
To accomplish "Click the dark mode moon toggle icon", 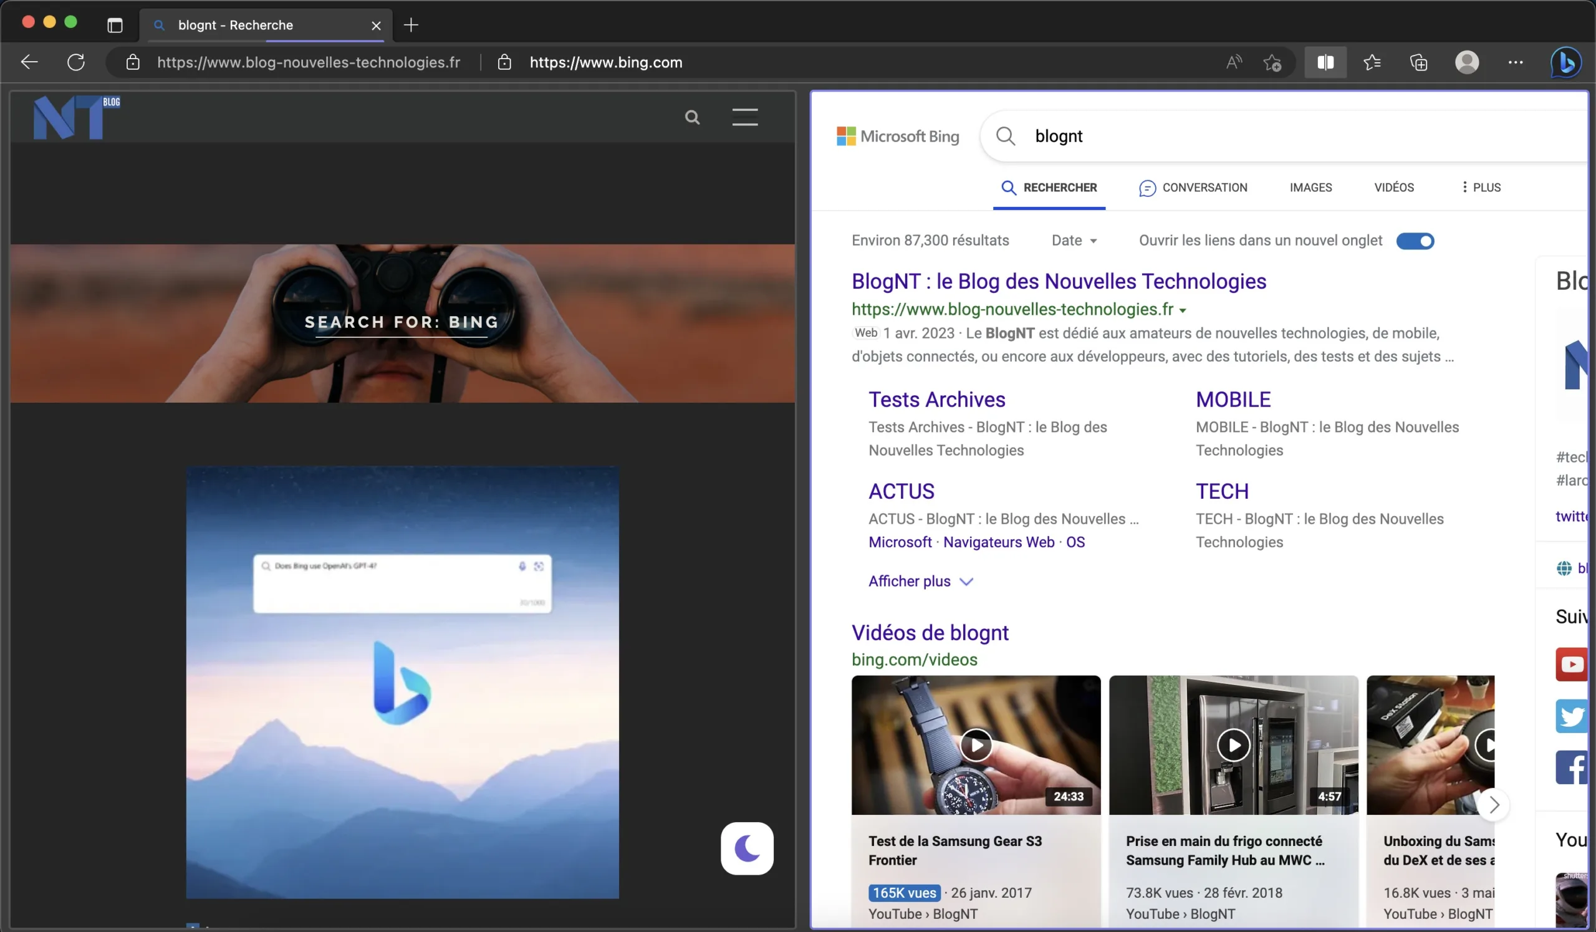I will (x=748, y=848).
